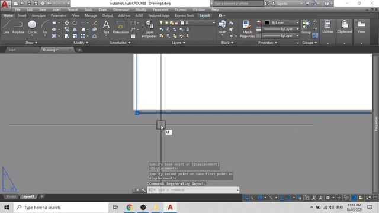
Task: Toggle Group selection on/off in Groups panel
Action: (315, 36)
